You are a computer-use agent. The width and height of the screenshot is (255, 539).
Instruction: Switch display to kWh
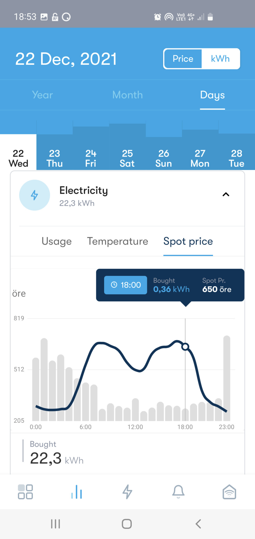pyautogui.click(x=220, y=59)
